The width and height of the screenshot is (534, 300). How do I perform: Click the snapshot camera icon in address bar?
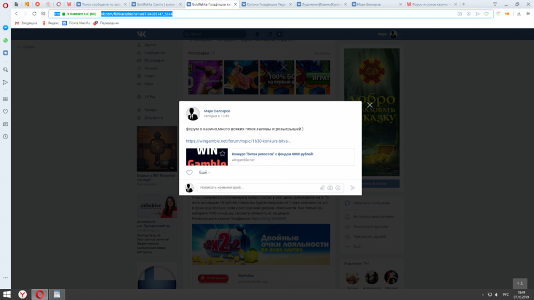[x=459, y=14]
